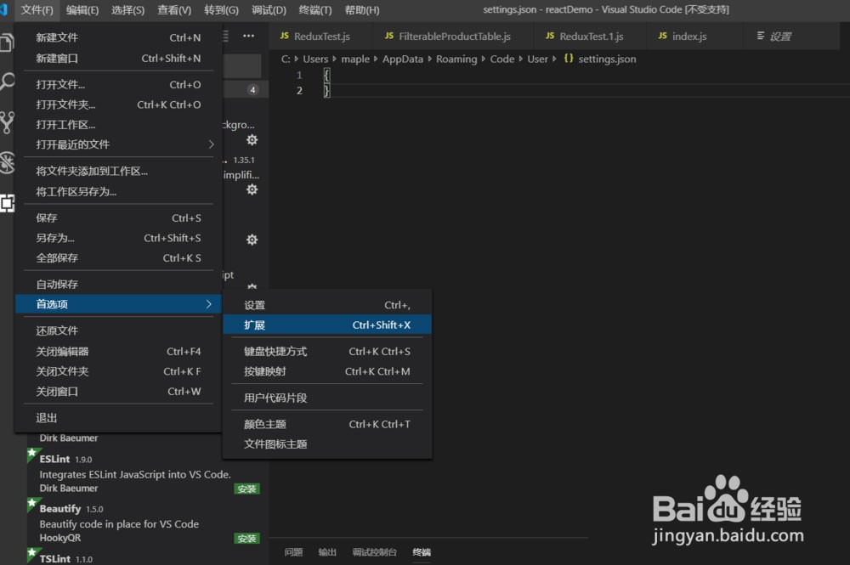Open the Search icon in activity bar

pyautogui.click(x=7, y=82)
